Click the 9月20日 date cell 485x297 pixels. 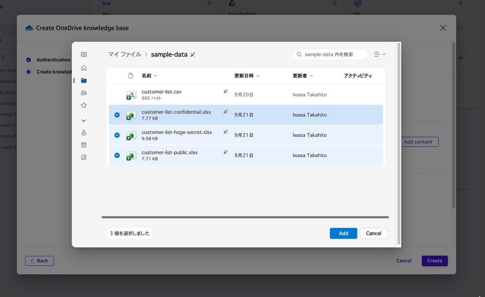244,95
